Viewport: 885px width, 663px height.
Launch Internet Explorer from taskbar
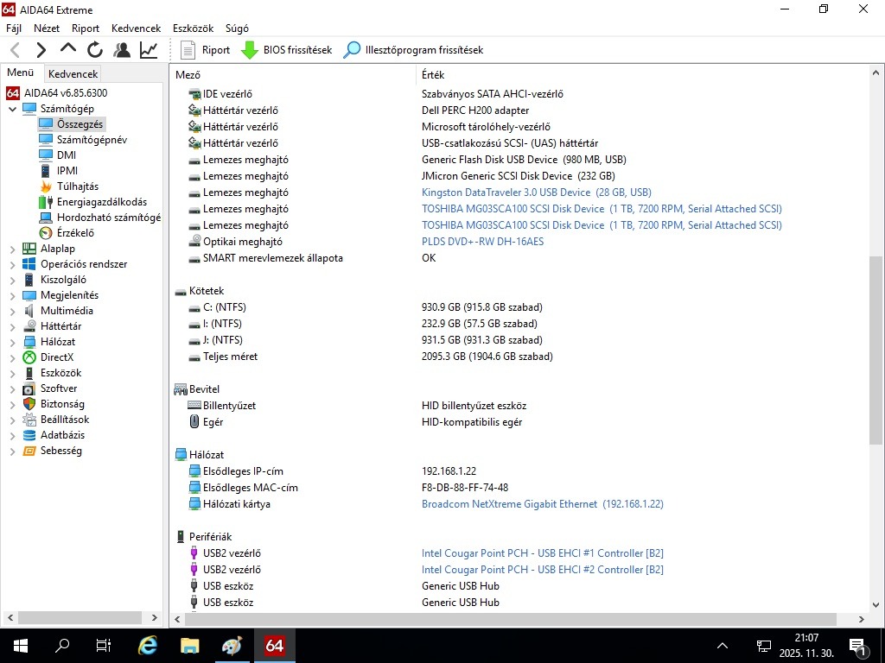click(x=148, y=646)
